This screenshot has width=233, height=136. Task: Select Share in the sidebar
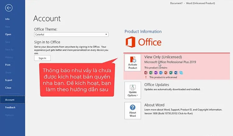click(8, 72)
